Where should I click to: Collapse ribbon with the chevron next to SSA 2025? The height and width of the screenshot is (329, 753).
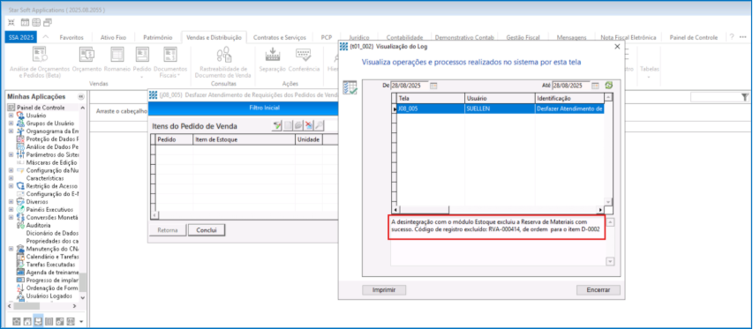click(46, 37)
